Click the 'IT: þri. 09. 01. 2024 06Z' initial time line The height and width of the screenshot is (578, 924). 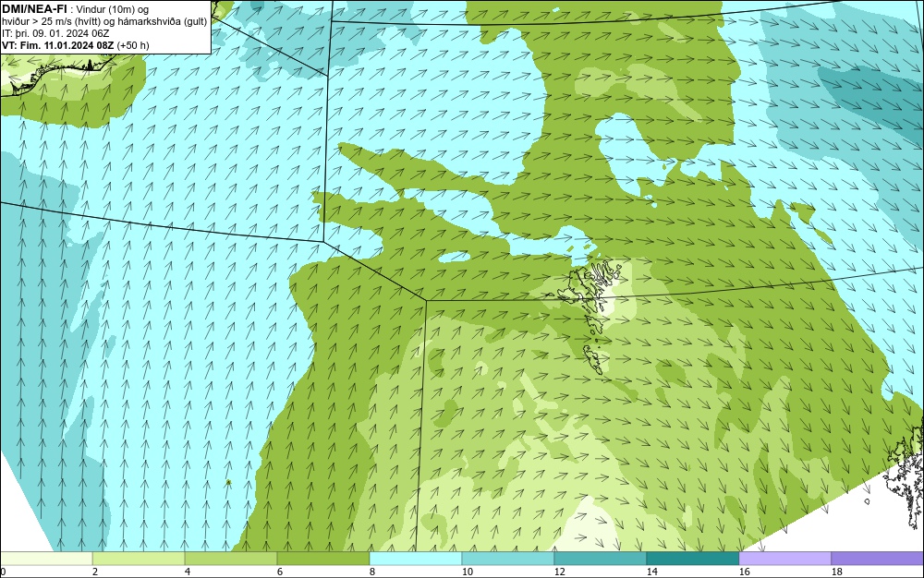coord(55,33)
